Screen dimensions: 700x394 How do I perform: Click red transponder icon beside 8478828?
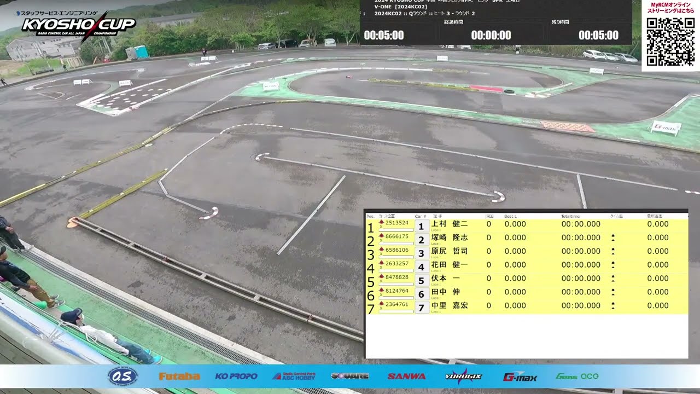[381, 277]
